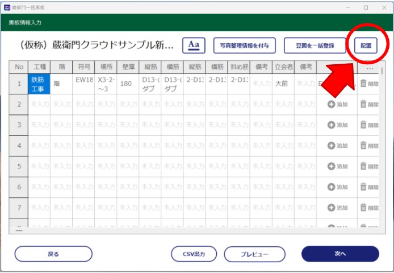Click the 符号 column header
The width and height of the screenshot is (394, 273).
click(x=83, y=67)
